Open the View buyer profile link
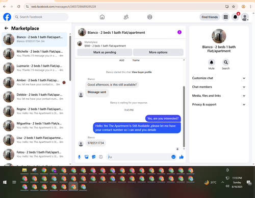 142,72
